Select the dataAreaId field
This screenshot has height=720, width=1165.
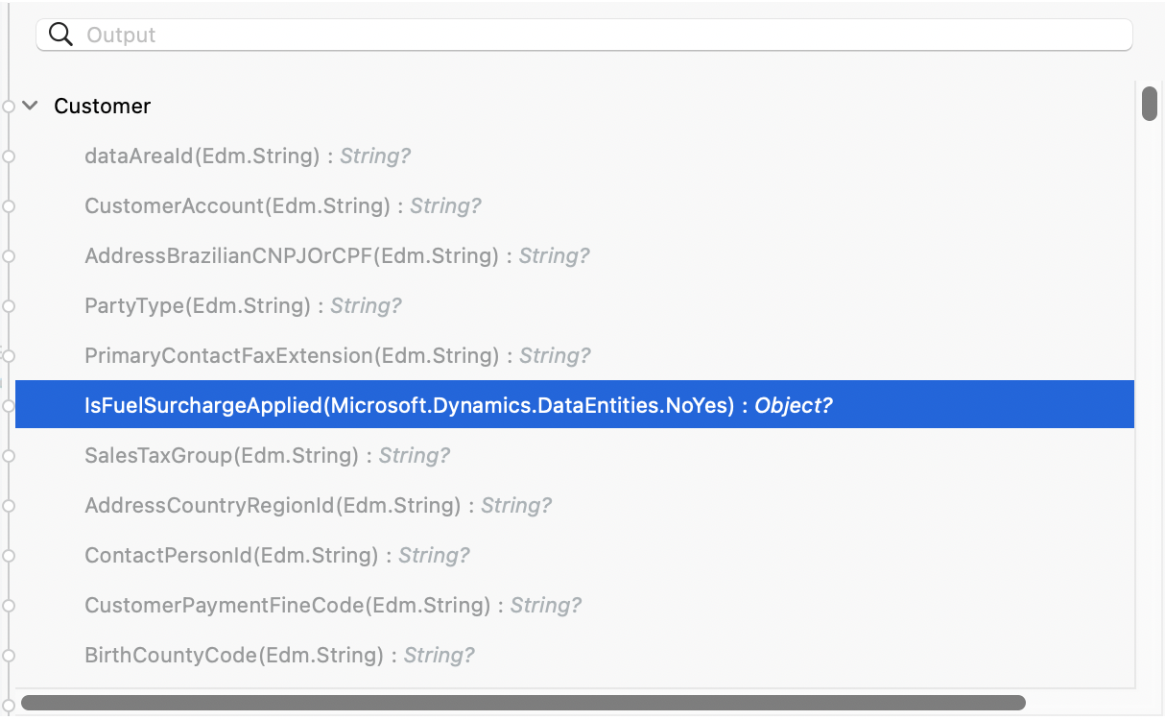click(x=247, y=156)
